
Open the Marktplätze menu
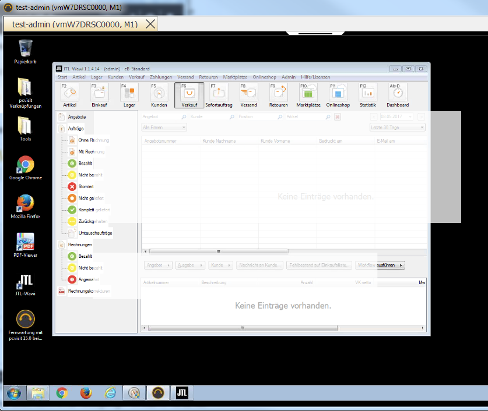pyautogui.click(x=235, y=77)
